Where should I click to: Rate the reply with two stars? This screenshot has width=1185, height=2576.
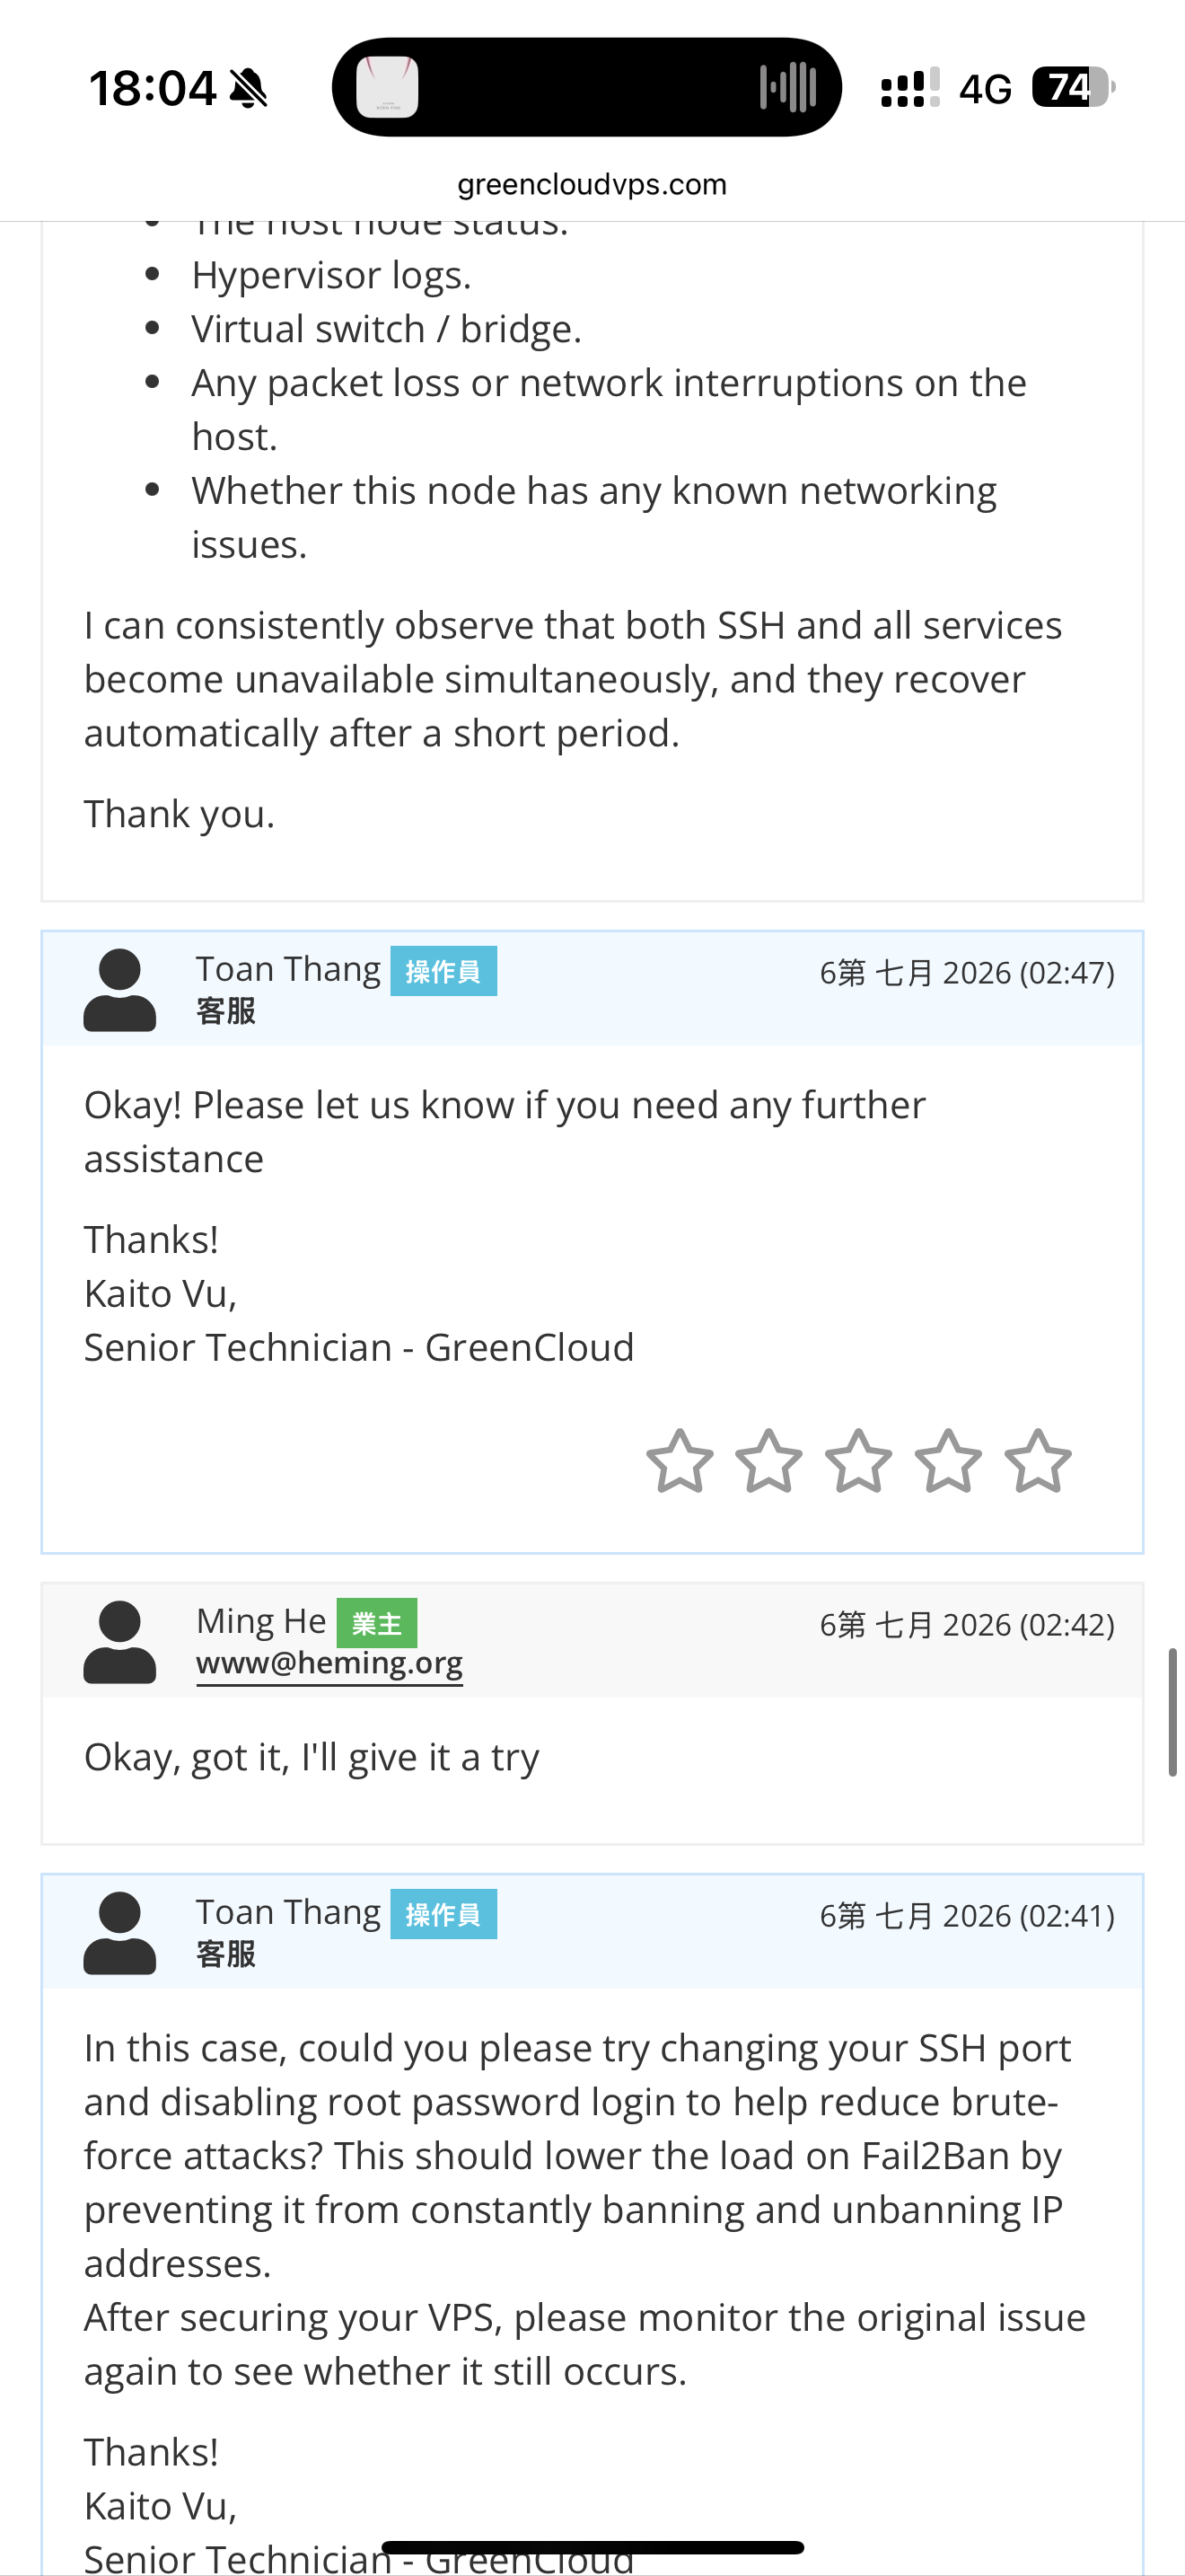point(768,1461)
